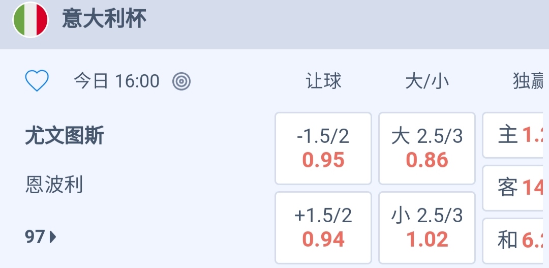
Task: Select the 大/小 column header
Action: click(x=427, y=81)
